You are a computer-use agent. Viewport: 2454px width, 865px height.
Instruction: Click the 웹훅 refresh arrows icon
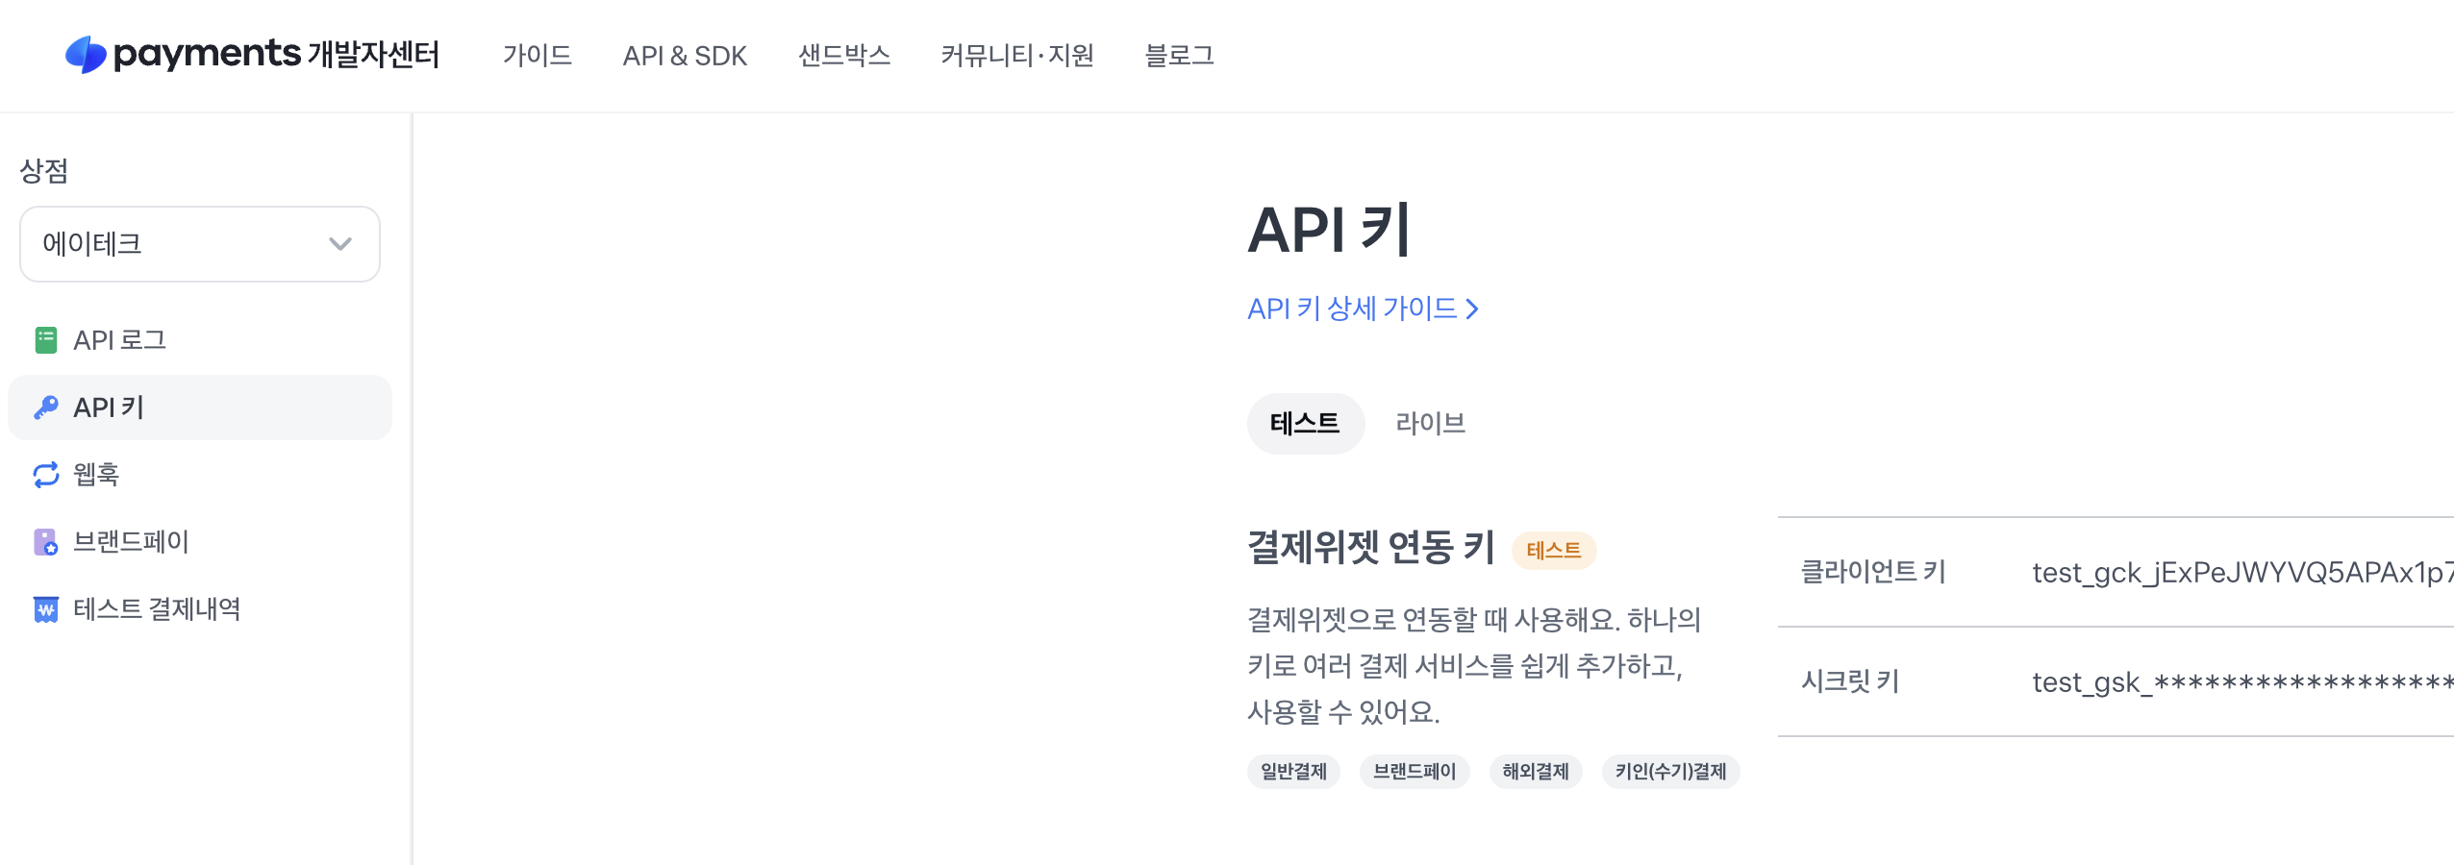click(45, 475)
